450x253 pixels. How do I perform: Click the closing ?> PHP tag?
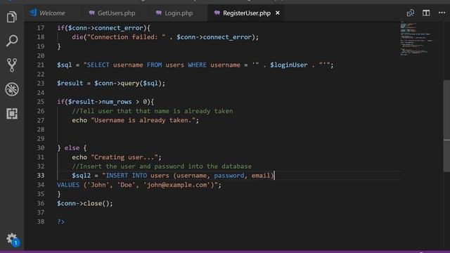(x=60, y=221)
